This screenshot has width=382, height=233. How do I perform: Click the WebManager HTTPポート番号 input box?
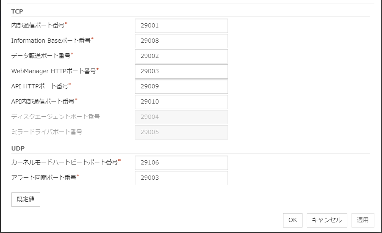click(181, 71)
